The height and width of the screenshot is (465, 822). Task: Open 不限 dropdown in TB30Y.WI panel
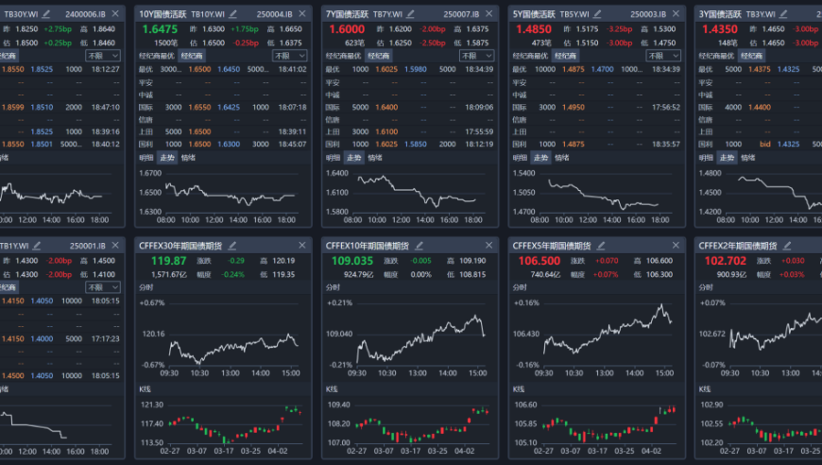(x=103, y=56)
